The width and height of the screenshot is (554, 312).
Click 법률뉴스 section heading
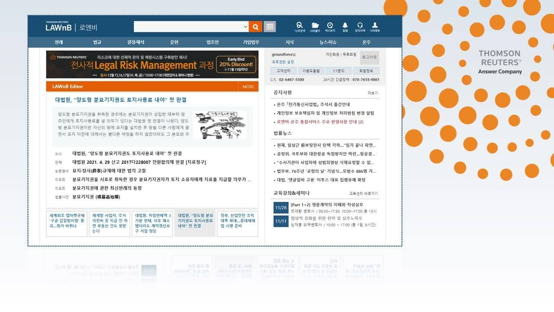coord(283,133)
